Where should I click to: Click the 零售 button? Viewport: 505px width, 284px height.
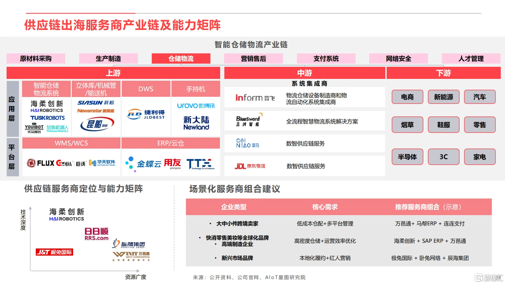(480, 125)
